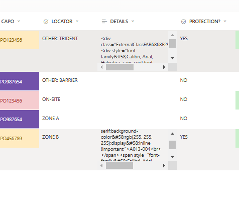This screenshot has width=239, height=211.
Task: Click the down arrow in the TRIDENT row details scrollbar
Action: tap(172, 58)
